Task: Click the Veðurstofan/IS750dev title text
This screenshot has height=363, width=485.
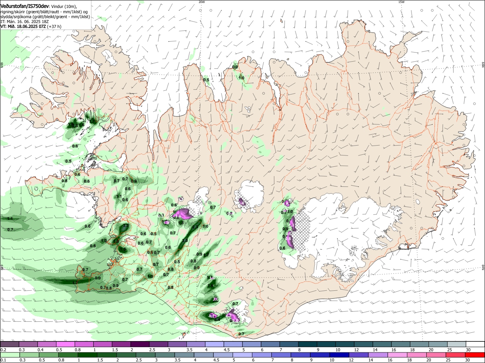Action: pyautogui.click(x=25, y=6)
